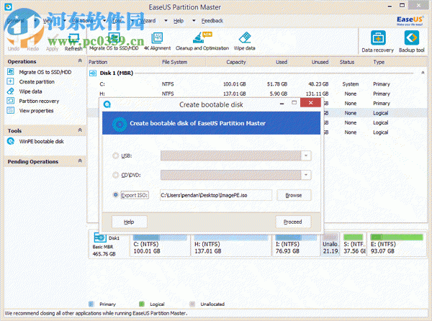
Task: Click the Refresh toolbar button
Action: pos(73,42)
